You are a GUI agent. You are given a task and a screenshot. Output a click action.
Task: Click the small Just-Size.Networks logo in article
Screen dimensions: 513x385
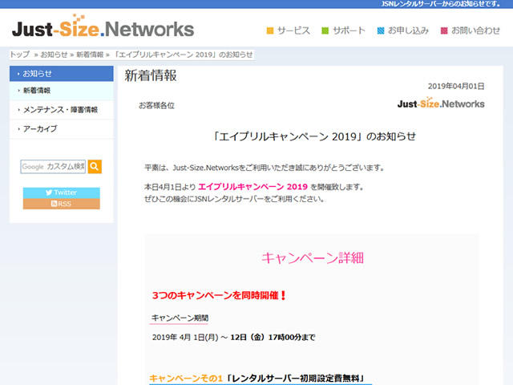tap(441, 103)
